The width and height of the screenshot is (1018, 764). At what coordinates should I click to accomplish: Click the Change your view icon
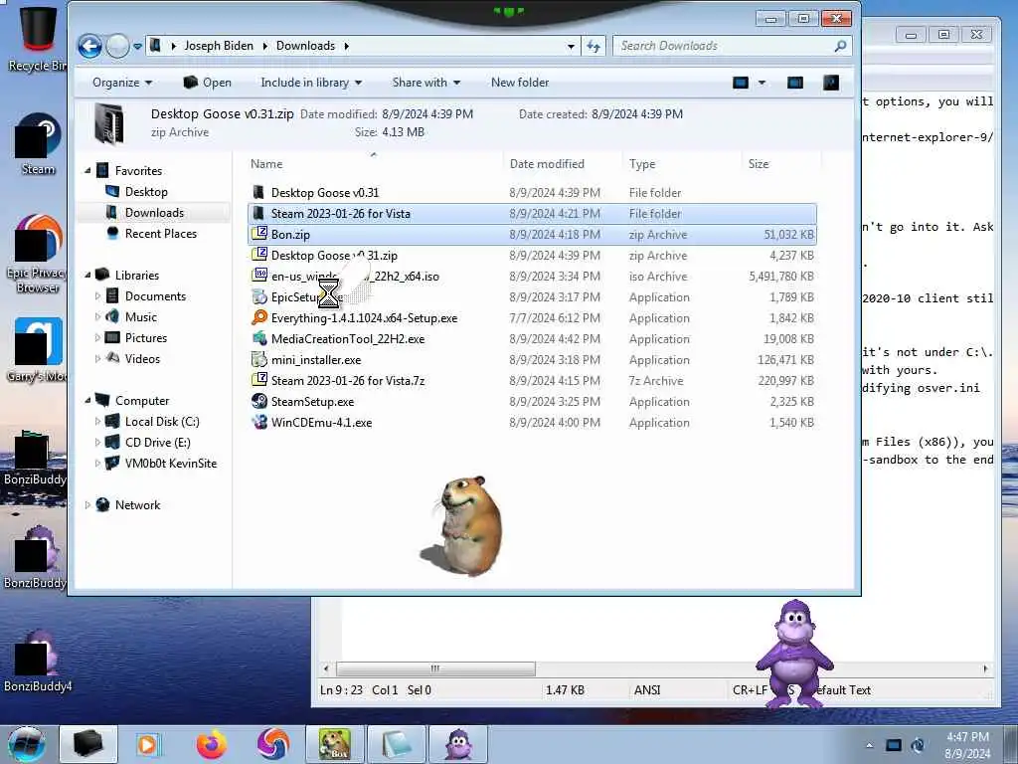pyautogui.click(x=740, y=83)
